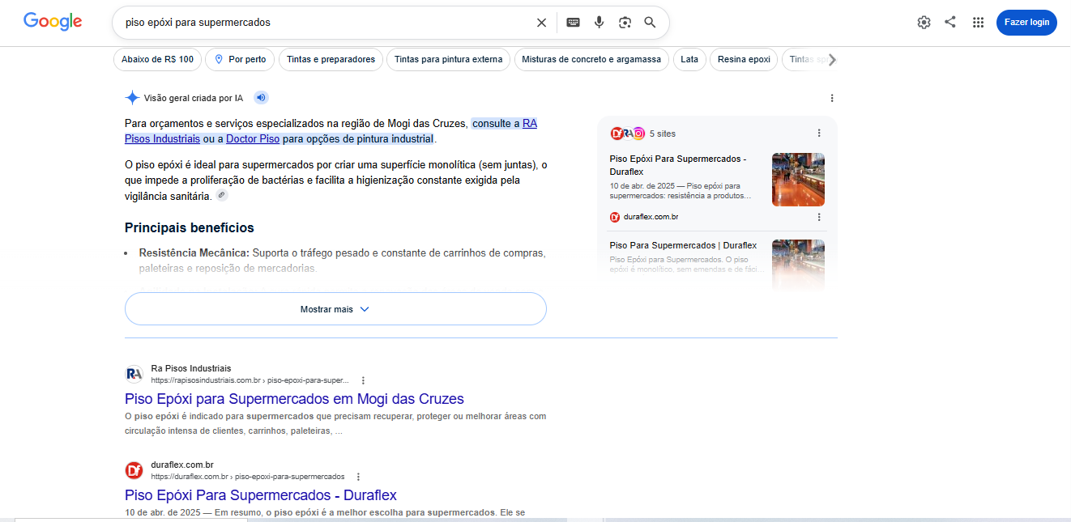Open the 'RA Pisos Industriais' link in AI overview

(x=162, y=139)
